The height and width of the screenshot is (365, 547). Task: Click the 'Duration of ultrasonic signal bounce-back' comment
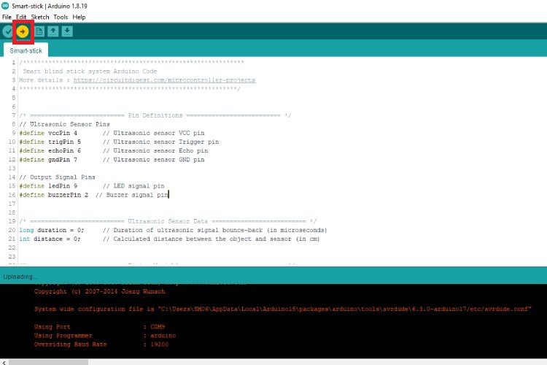tap(215, 230)
